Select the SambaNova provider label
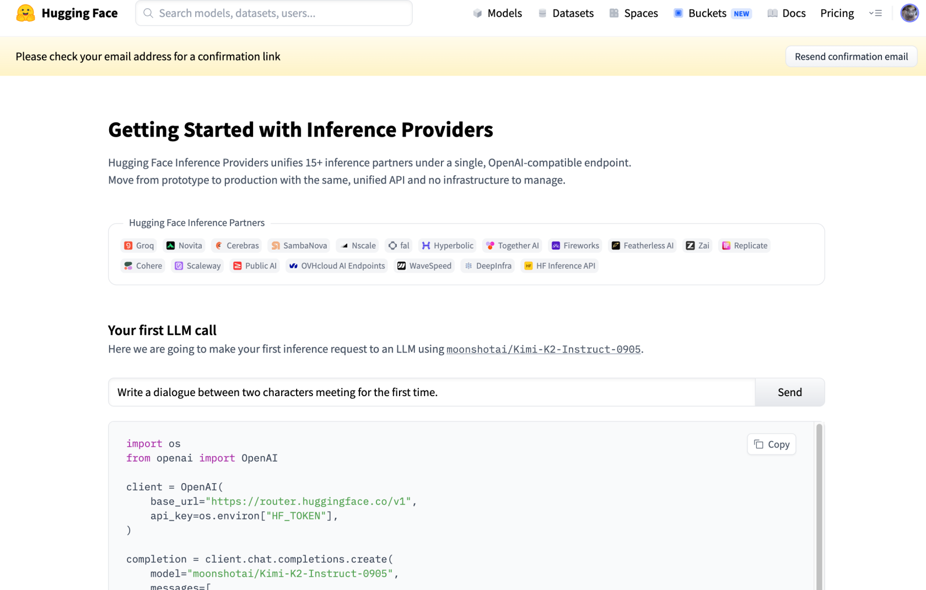The height and width of the screenshot is (590, 926). pos(305,246)
